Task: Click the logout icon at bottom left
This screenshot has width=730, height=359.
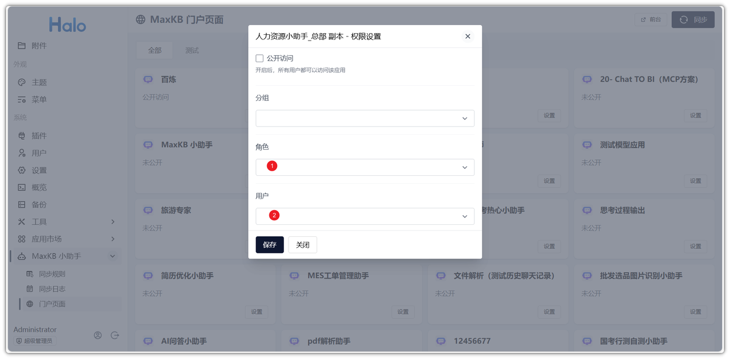Action: coord(115,335)
